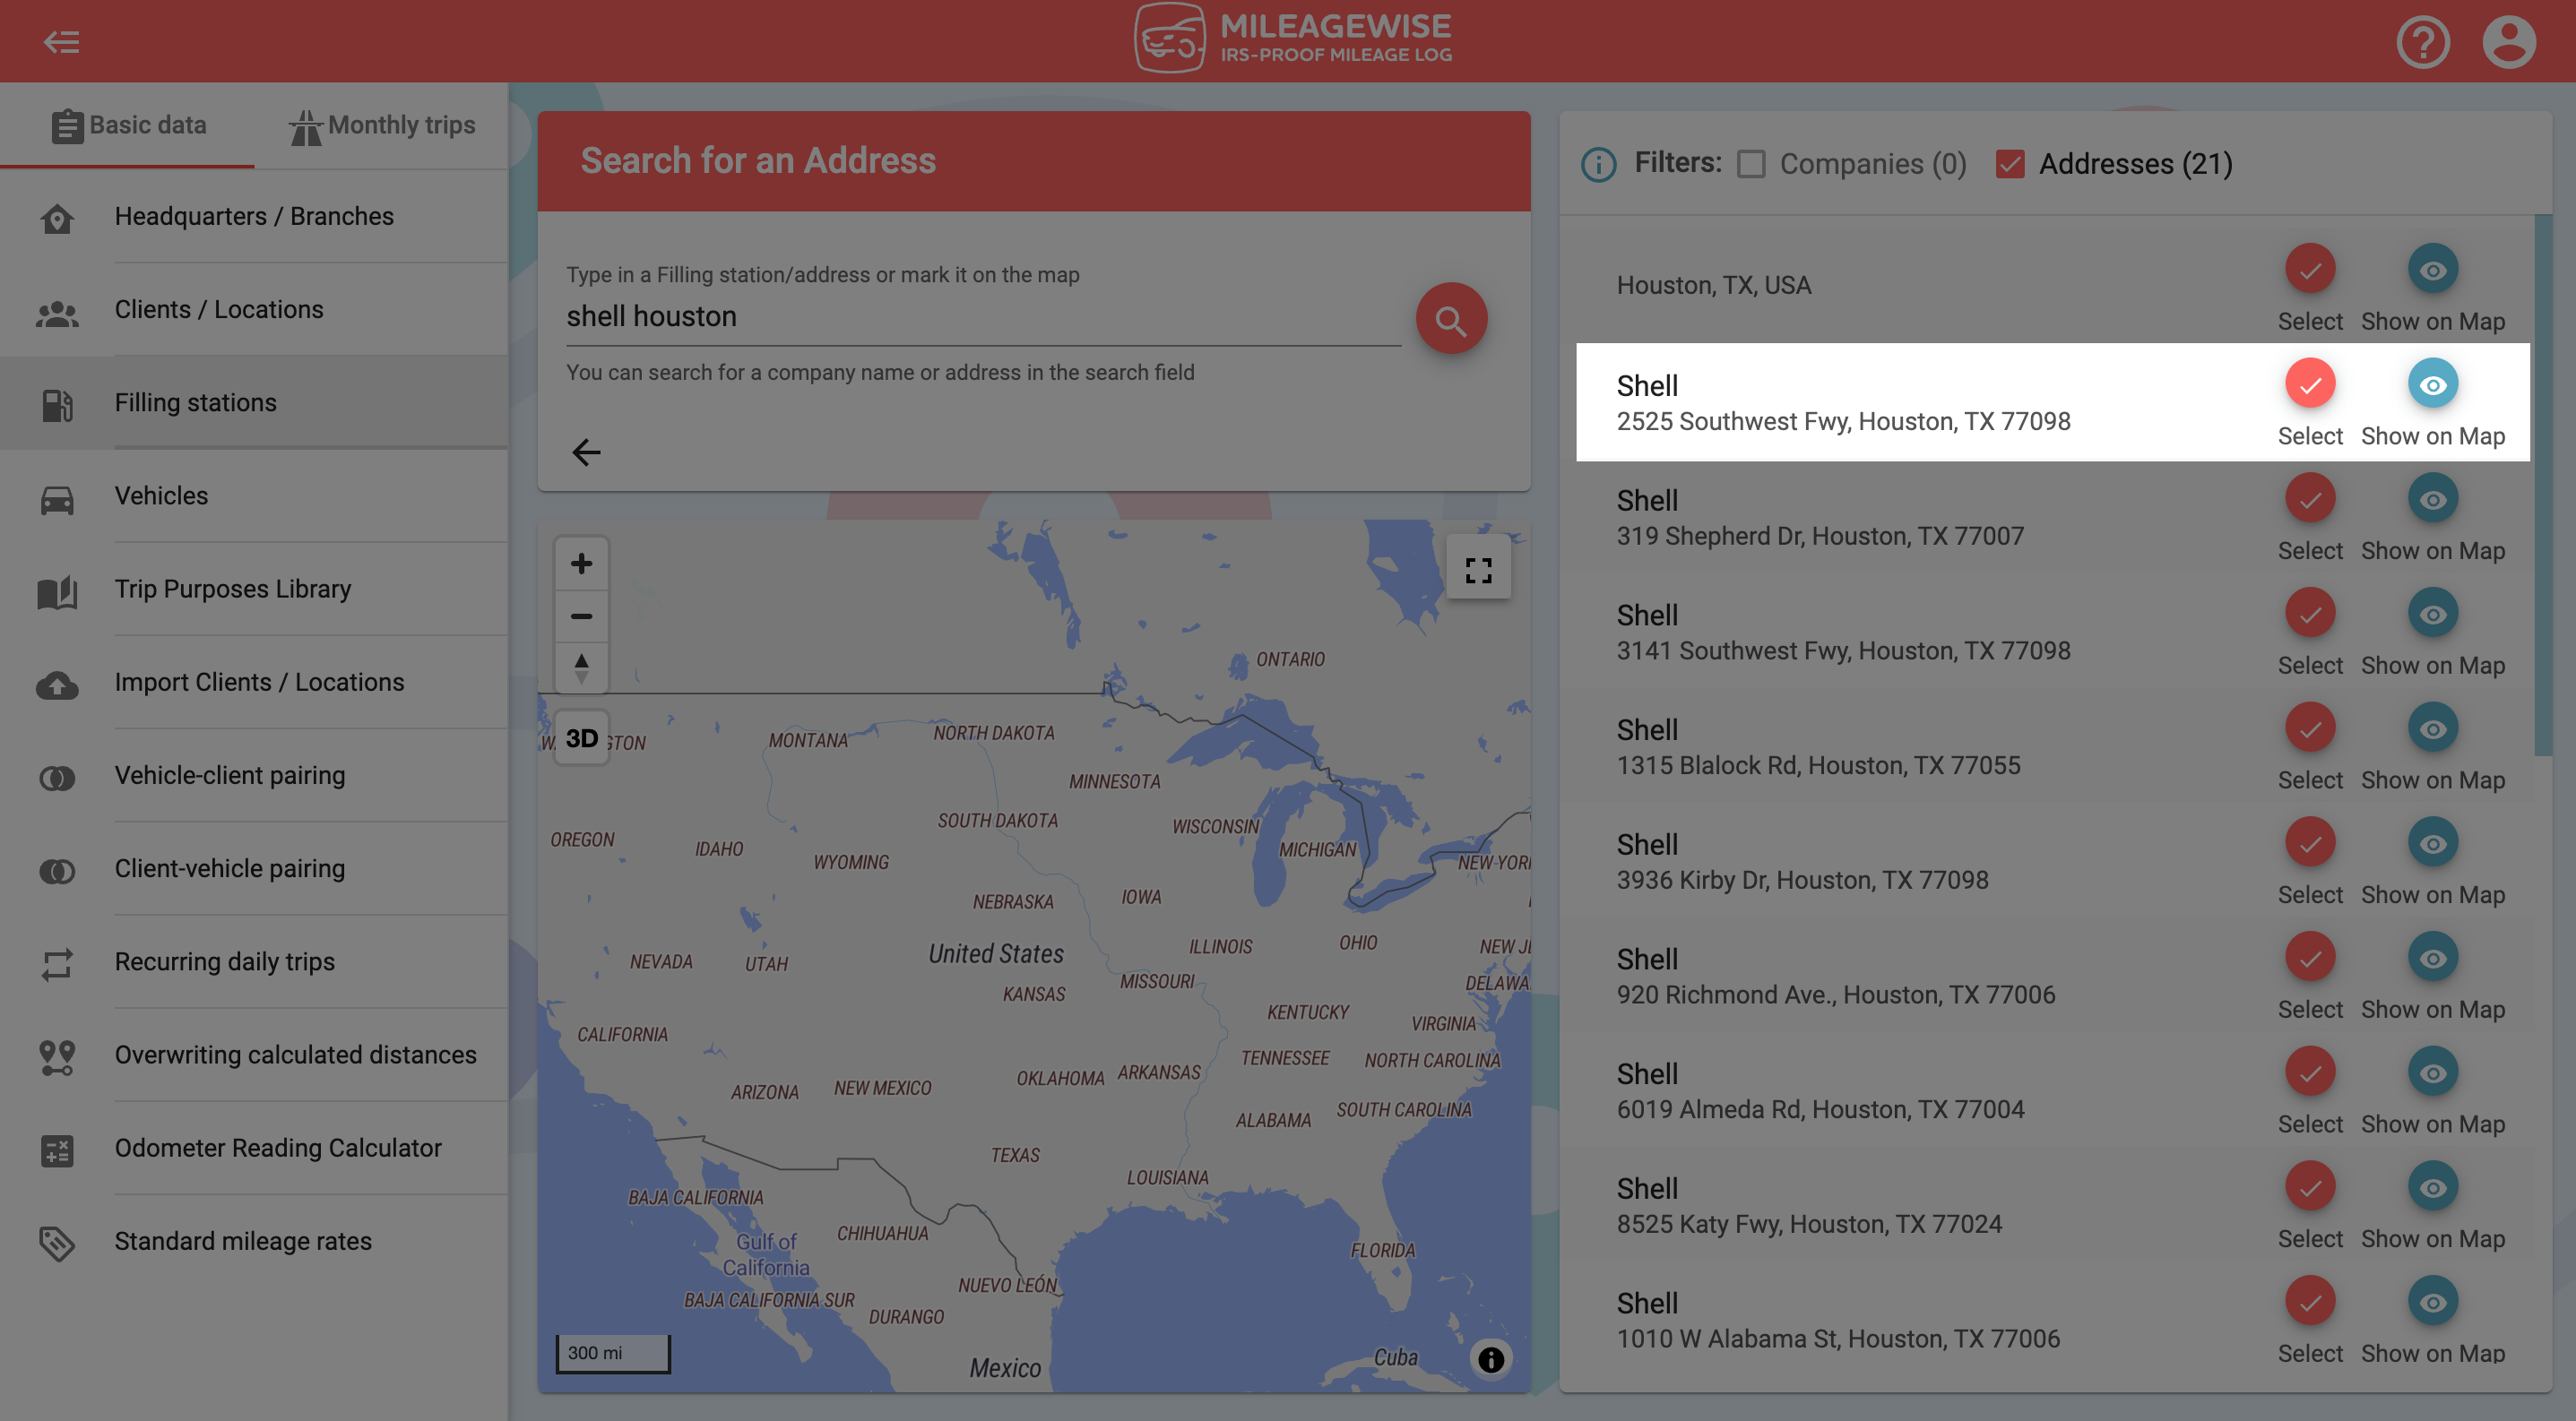Screen dimensions: 2576x1421
Task: Show Shell 2525 Southwest Fwy on map
Action: click(x=2432, y=384)
